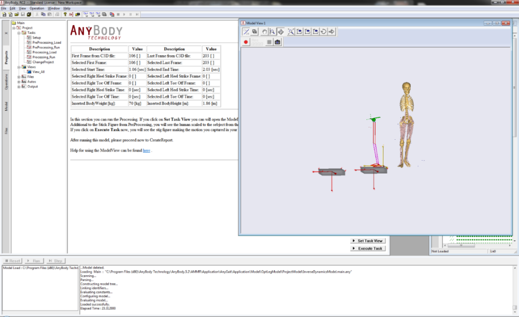Activate the rotate view tool in Model View
Image resolution: width=519 pixels, height=317 pixels.
(x=280, y=32)
